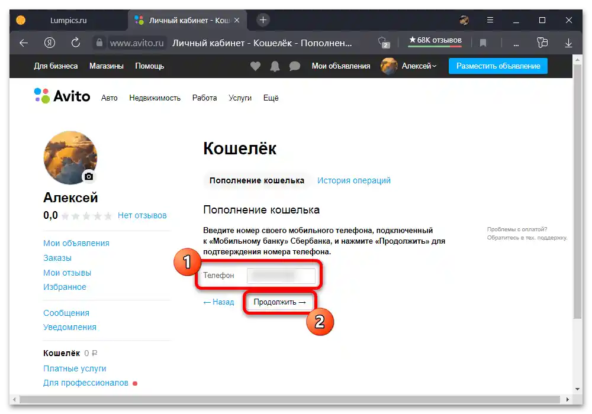Click the www.avito.ru address field

137,43
